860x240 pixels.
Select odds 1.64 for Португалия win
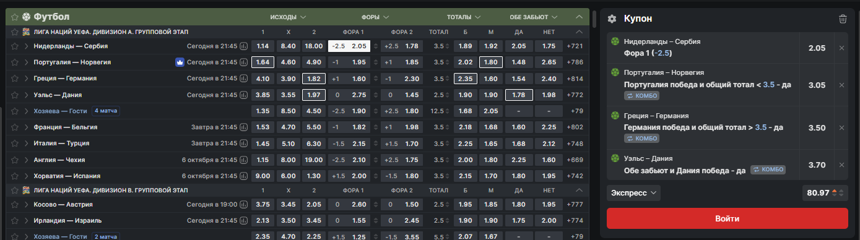[263, 62]
